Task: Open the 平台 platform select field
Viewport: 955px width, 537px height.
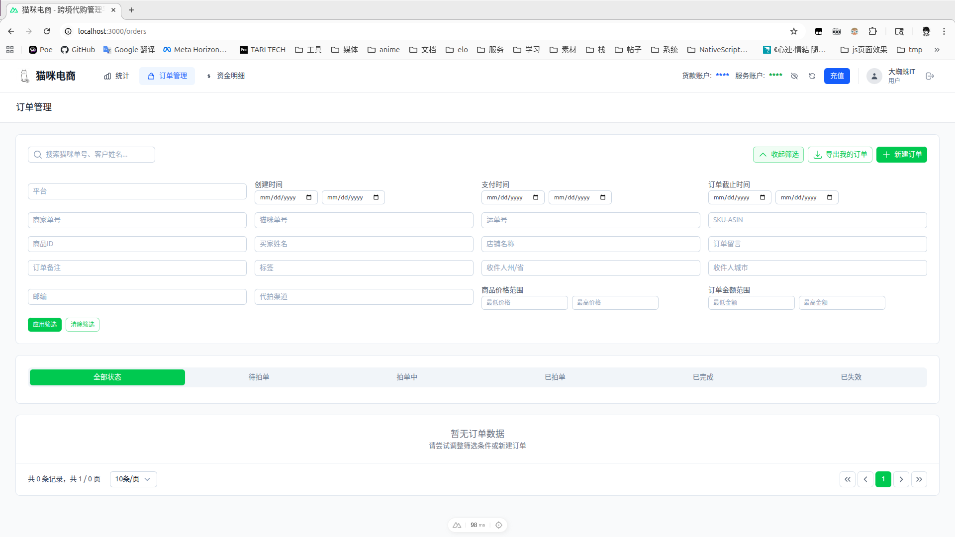Action: pos(137,191)
